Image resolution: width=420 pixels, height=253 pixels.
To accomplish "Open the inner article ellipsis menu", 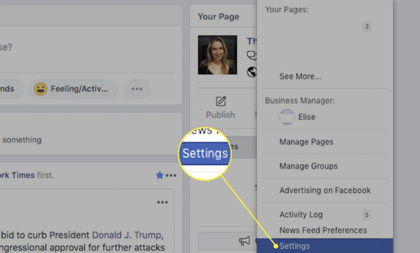I will click(x=162, y=202).
